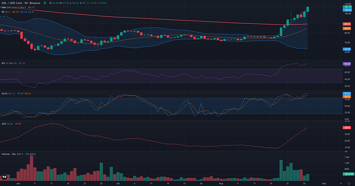Image resolution: width=355 pixels, height=186 pixels.
Task: Click the 100.00 tick on the price scale
Action: 347,14
